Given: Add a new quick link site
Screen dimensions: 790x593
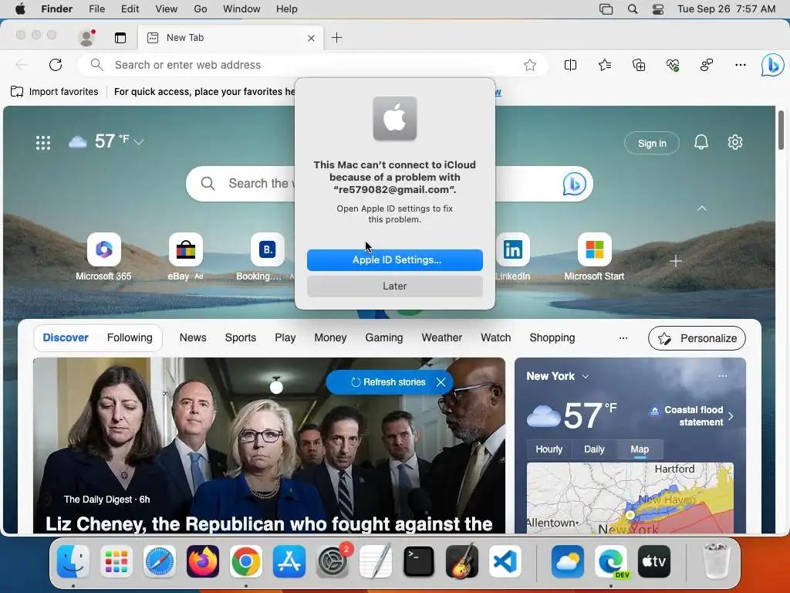Looking at the screenshot, I should [x=676, y=261].
